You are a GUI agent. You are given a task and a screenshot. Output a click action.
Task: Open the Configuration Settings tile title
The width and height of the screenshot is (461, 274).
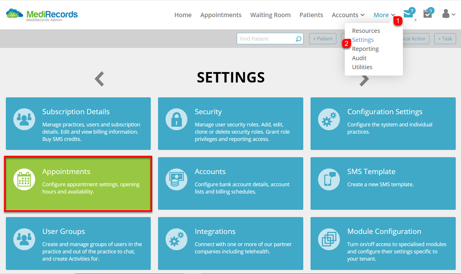point(385,112)
